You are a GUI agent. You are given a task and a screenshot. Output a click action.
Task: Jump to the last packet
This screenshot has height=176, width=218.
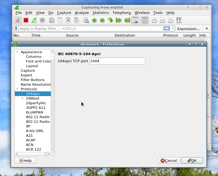tap(127, 20)
